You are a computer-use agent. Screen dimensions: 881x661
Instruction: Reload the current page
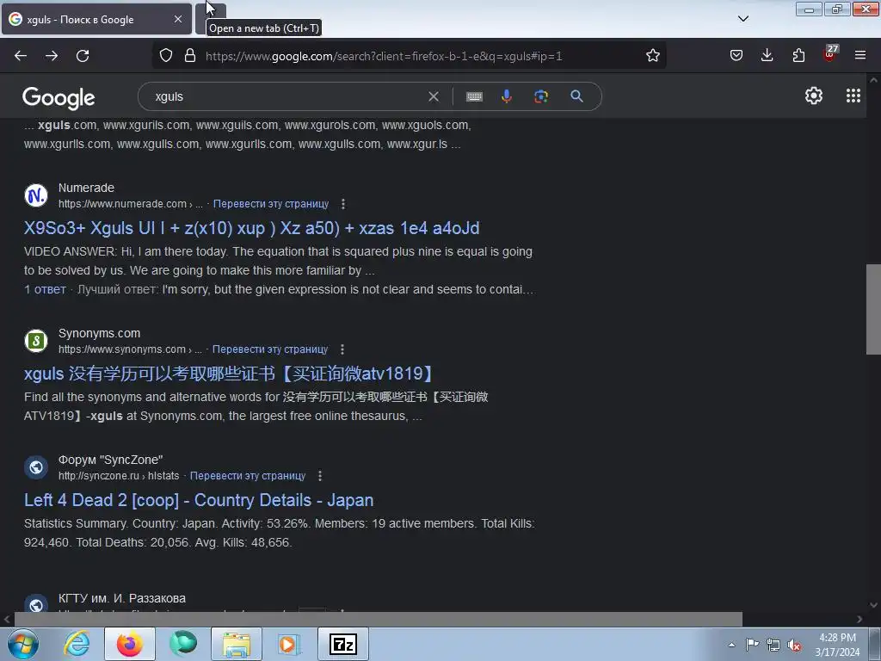pyautogui.click(x=83, y=56)
